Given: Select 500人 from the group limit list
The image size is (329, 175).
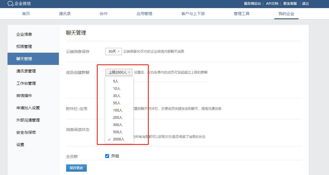Looking at the screenshot, I should [117, 132].
